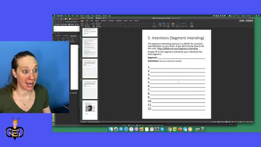This screenshot has width=261, height=147.
Task: Click the Spotlight search icon in menu bar
Action: pos(254,16)
